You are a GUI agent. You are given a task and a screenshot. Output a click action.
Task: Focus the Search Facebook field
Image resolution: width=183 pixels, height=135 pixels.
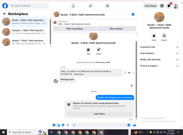[29, 6]
